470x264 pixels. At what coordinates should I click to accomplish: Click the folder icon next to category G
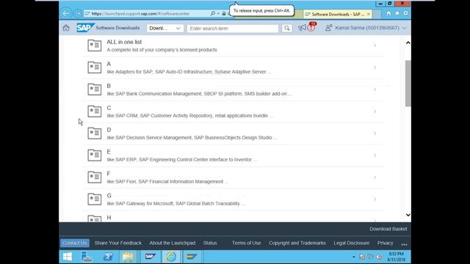coord(95,199)
